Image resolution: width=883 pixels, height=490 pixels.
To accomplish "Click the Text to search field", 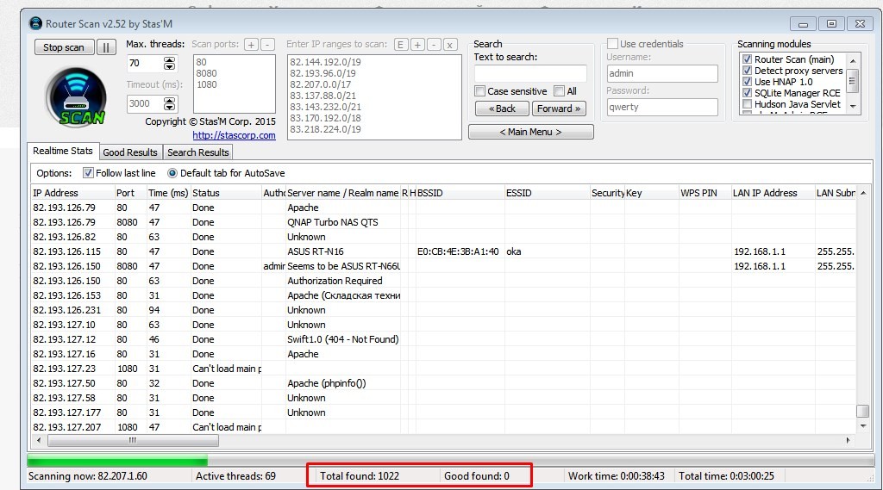I will [530, 73].
